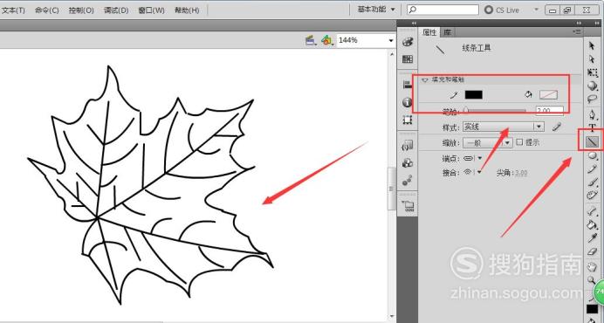Click the 笔触 stroke width slider
The height and width of the screenshot is (323, 604).
pos(496,112)
